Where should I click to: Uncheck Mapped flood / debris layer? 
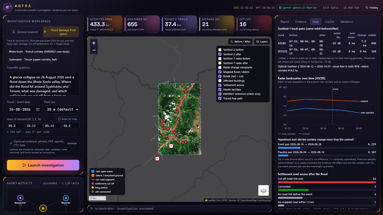(220, 72)
